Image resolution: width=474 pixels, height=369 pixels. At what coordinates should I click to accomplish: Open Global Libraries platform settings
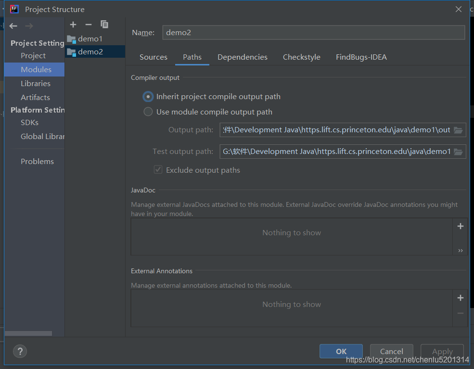[x=34, y=136]
